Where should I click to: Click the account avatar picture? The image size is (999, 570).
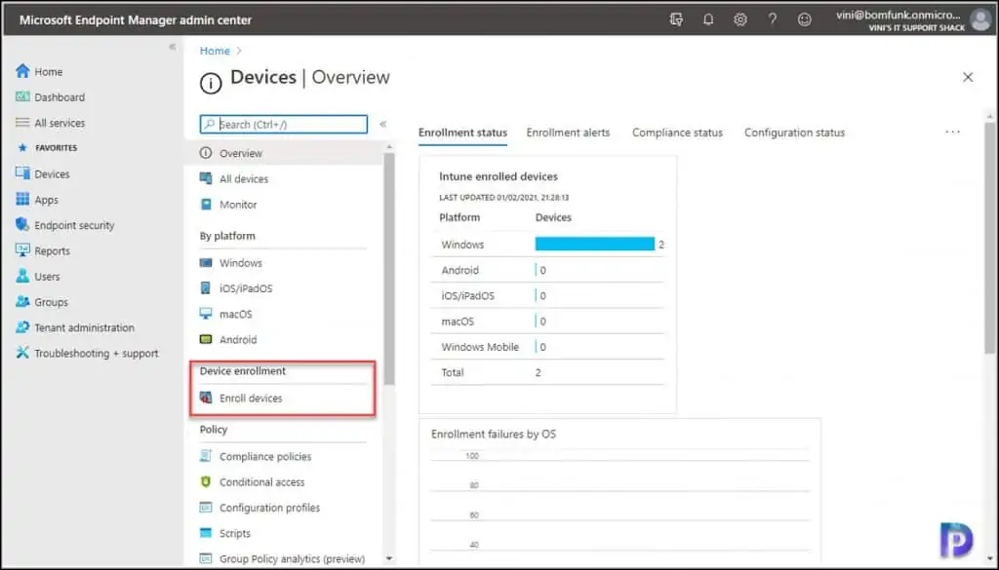980,19
